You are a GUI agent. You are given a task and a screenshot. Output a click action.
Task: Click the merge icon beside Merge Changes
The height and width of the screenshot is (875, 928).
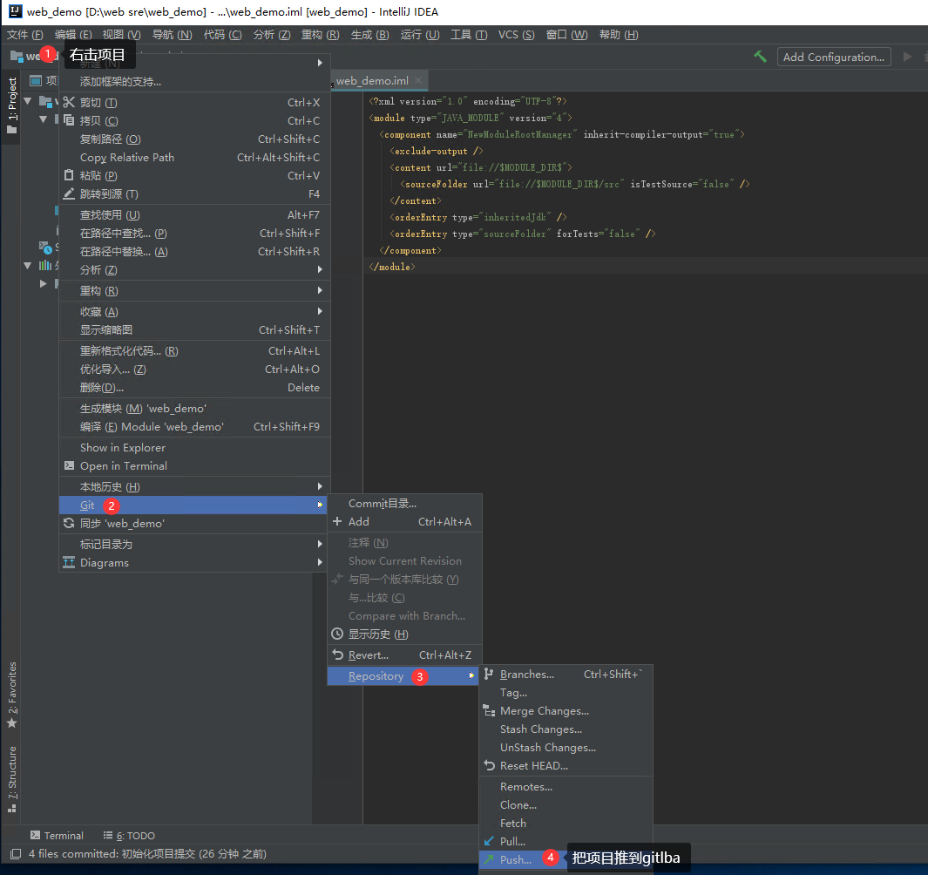(x=489, y=711)
